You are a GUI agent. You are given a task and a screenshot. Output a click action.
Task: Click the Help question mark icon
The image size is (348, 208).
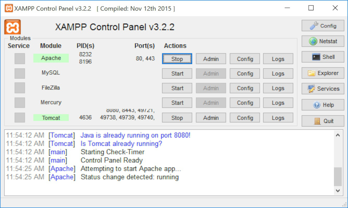(317, 105)
